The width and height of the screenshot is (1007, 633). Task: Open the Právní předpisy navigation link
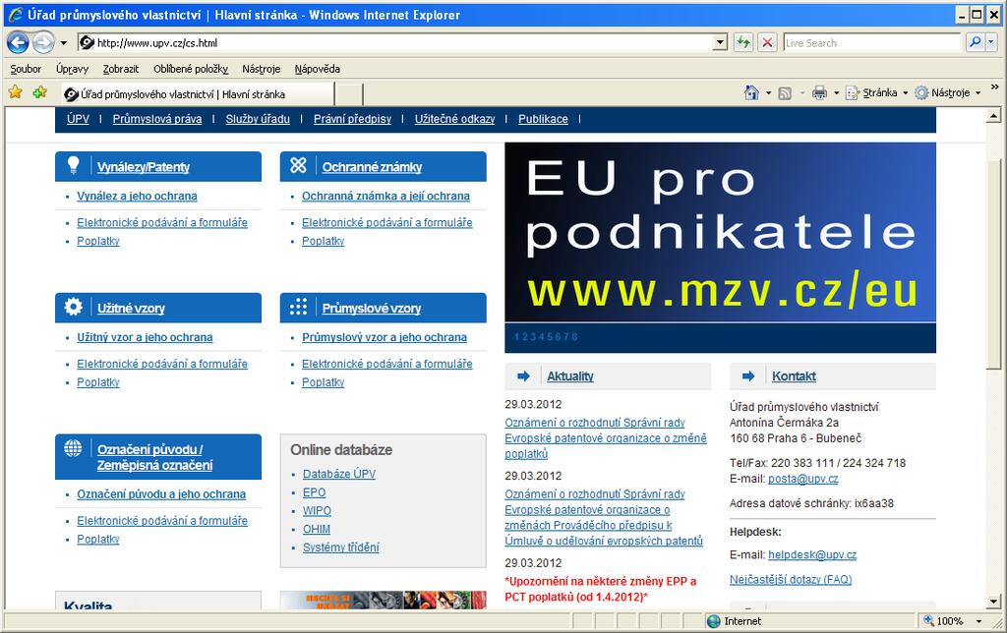tap(353, 119)
